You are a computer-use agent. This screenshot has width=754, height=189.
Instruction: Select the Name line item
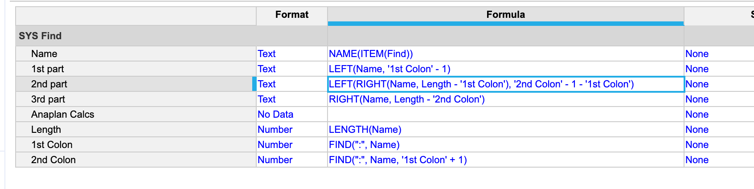tap(136, 53)
